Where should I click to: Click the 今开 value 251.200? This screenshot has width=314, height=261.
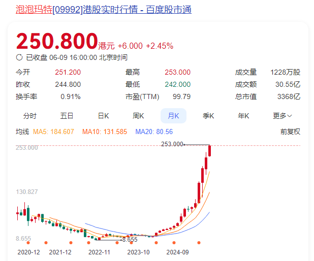point(68,72)
